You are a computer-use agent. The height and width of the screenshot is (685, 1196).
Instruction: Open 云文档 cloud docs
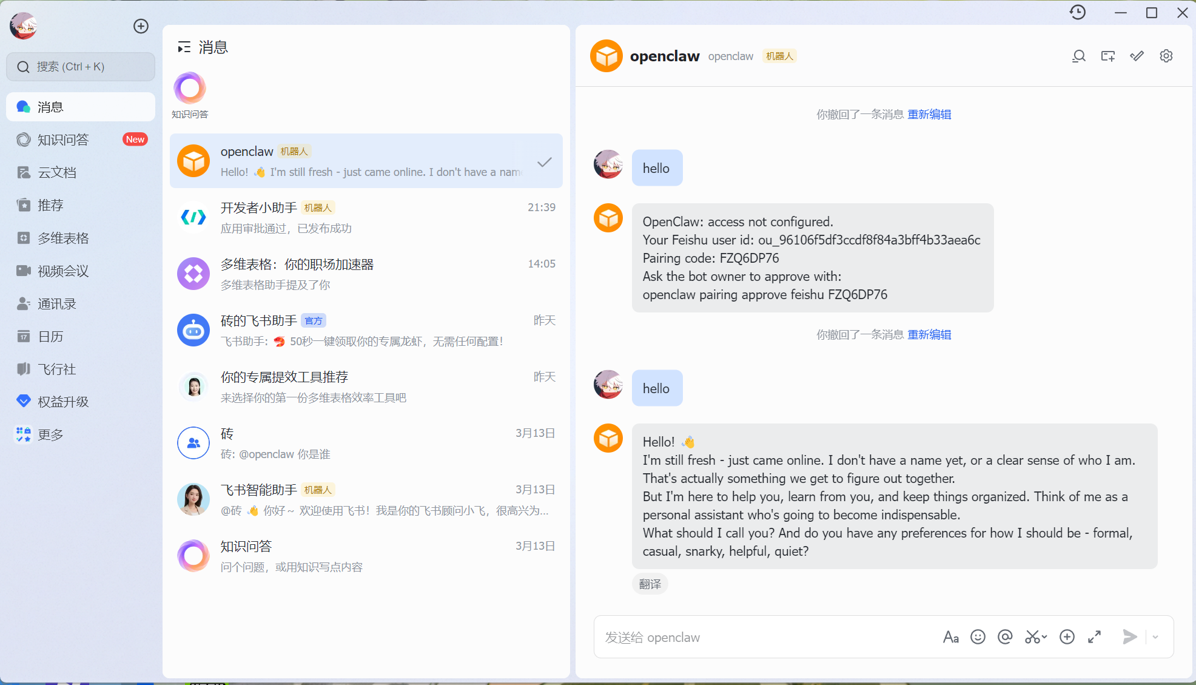(81, 172)
